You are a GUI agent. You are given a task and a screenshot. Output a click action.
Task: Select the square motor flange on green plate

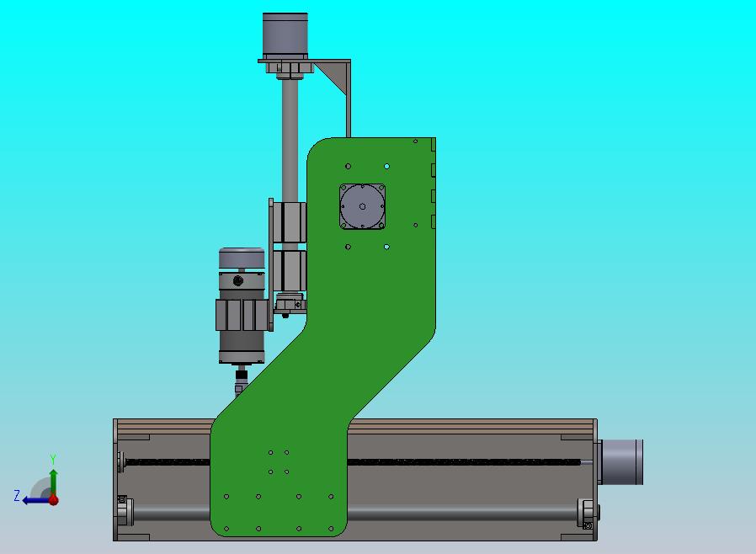click(x=362, y=206)
